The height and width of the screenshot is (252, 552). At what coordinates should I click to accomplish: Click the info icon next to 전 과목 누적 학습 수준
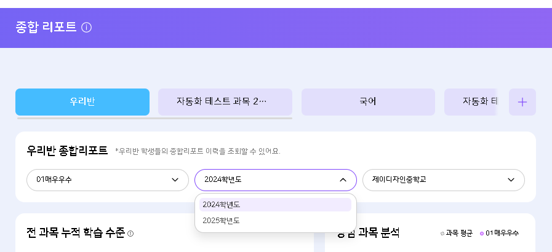[130, 234]
